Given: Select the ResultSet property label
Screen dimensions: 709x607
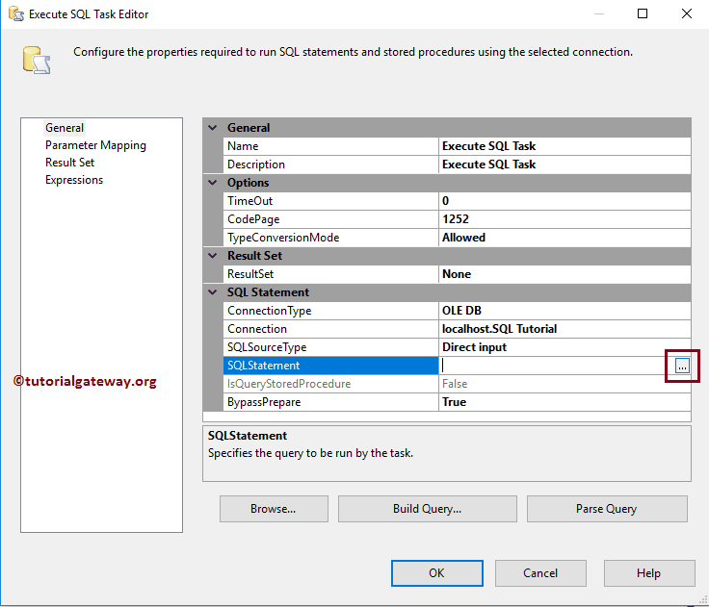Looking at the screenshot, I should 330,274.
